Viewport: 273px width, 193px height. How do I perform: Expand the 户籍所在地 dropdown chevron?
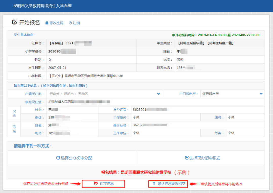pyautogui.click(x=158, y=94)
